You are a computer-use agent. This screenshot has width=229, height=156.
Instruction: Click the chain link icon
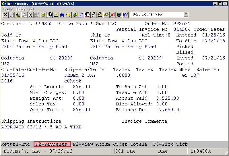coord(106,15)
